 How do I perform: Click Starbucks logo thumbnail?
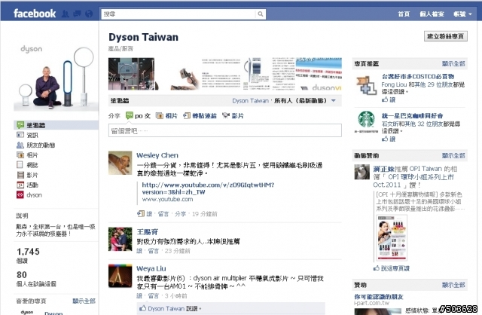pyautogui.click(x=367, y=121)
